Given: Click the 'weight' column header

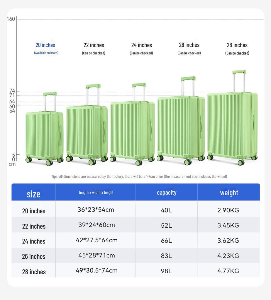Looking at the screenshot, I should pos(229,192).
